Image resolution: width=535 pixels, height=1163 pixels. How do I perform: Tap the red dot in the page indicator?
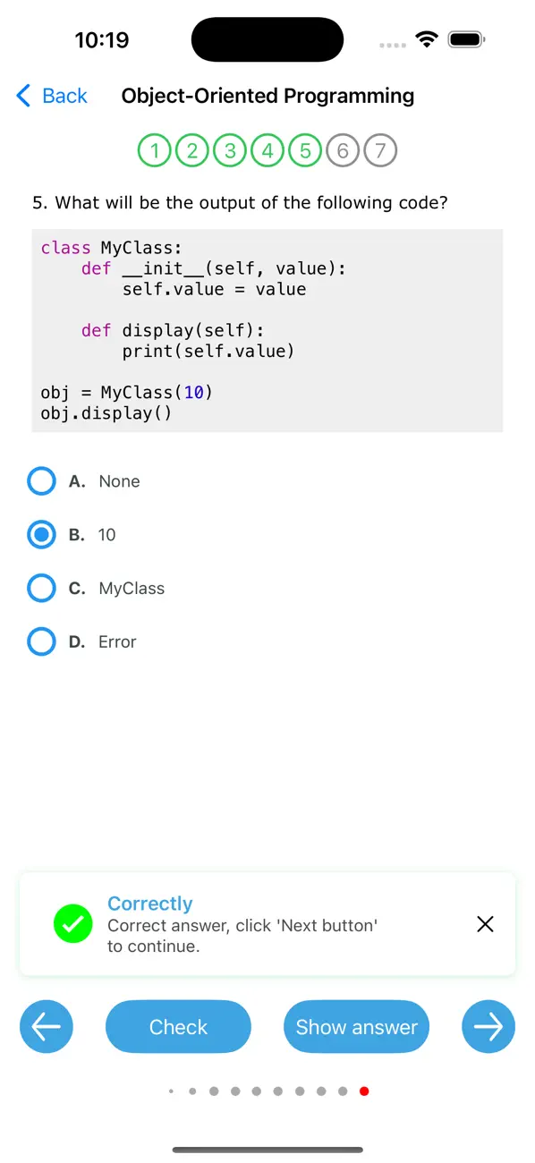click(364, 1091)
